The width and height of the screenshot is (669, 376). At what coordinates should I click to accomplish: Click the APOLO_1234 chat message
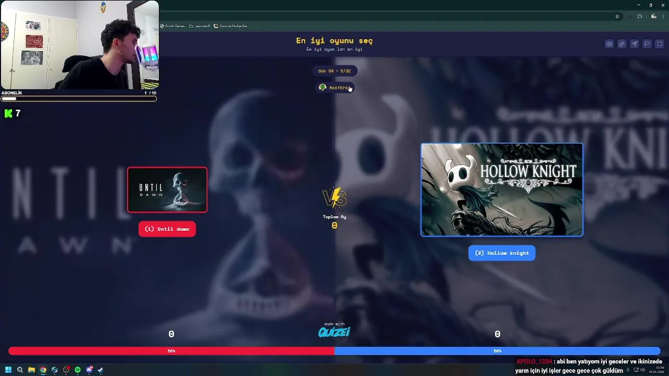click(x=589, y=366)
